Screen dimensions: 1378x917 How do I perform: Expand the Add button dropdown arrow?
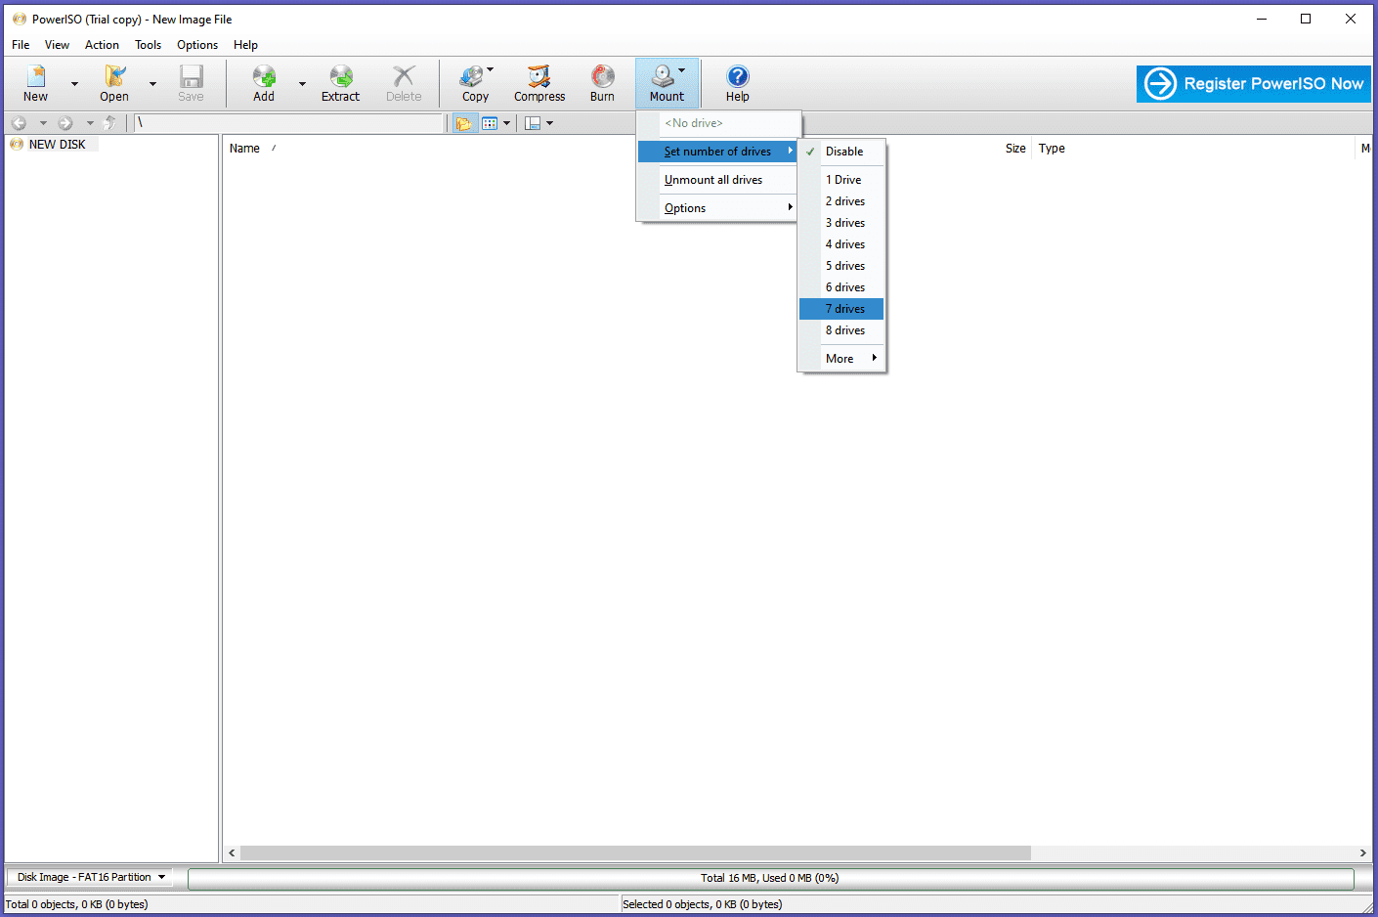(x=302, y=84)
